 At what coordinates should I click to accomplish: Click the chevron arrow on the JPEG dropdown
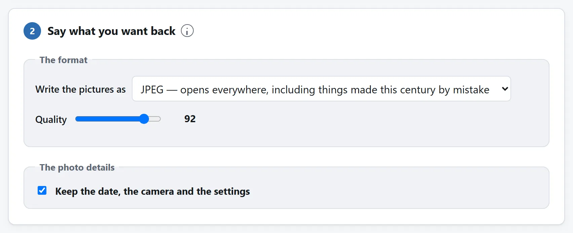(505, 89)
